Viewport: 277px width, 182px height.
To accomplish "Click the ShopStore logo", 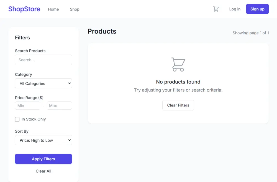I will 24,9.
